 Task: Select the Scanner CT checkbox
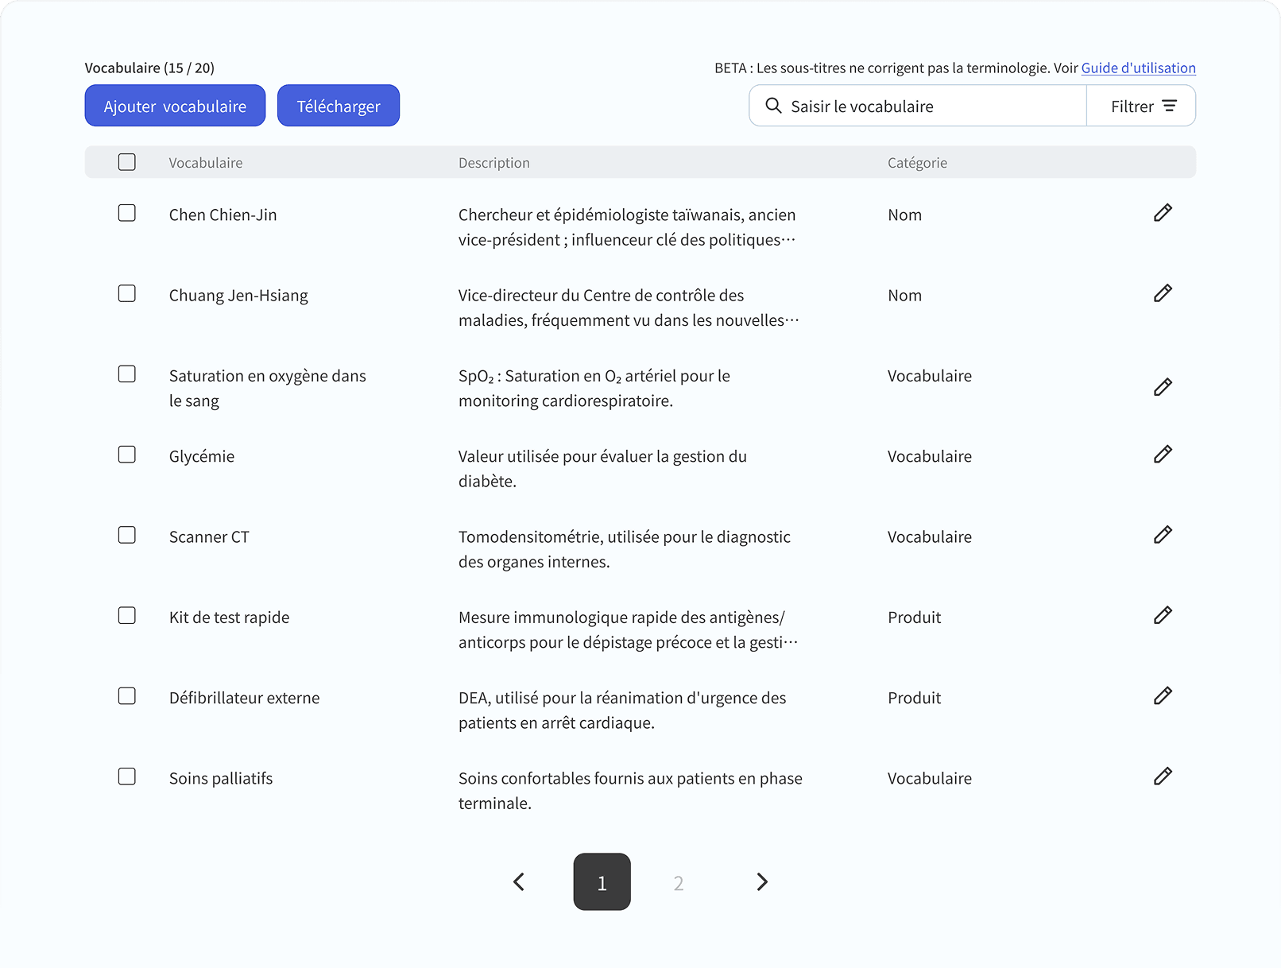pyautogui.click(x=127, y=535)
